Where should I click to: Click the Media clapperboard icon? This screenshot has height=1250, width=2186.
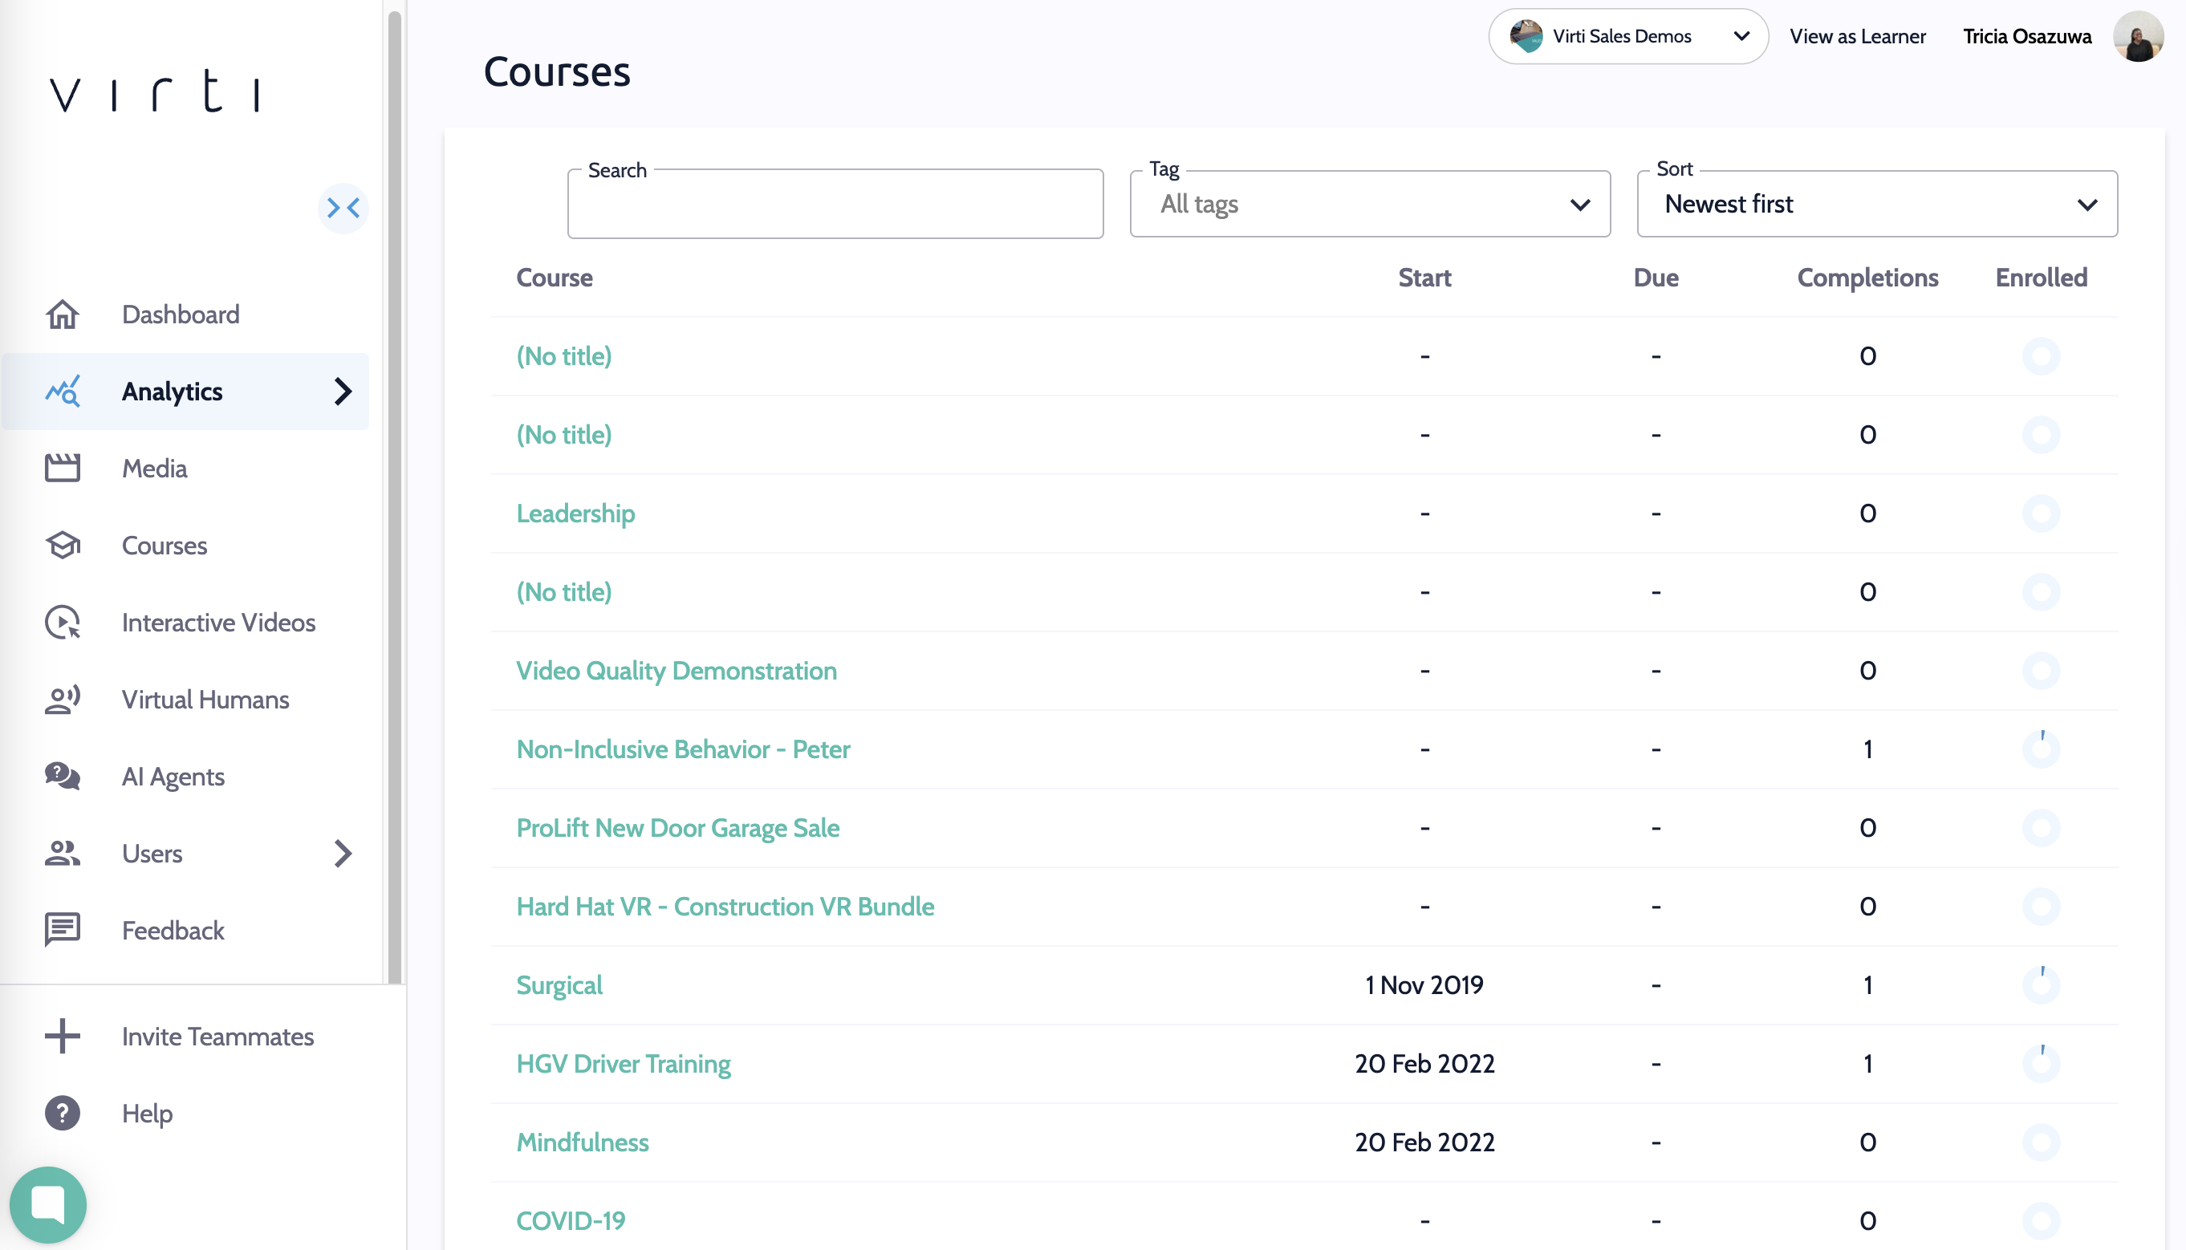pos(62,468)
